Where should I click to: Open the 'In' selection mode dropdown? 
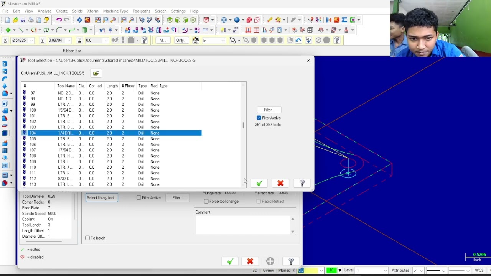[x=222, y=41]
